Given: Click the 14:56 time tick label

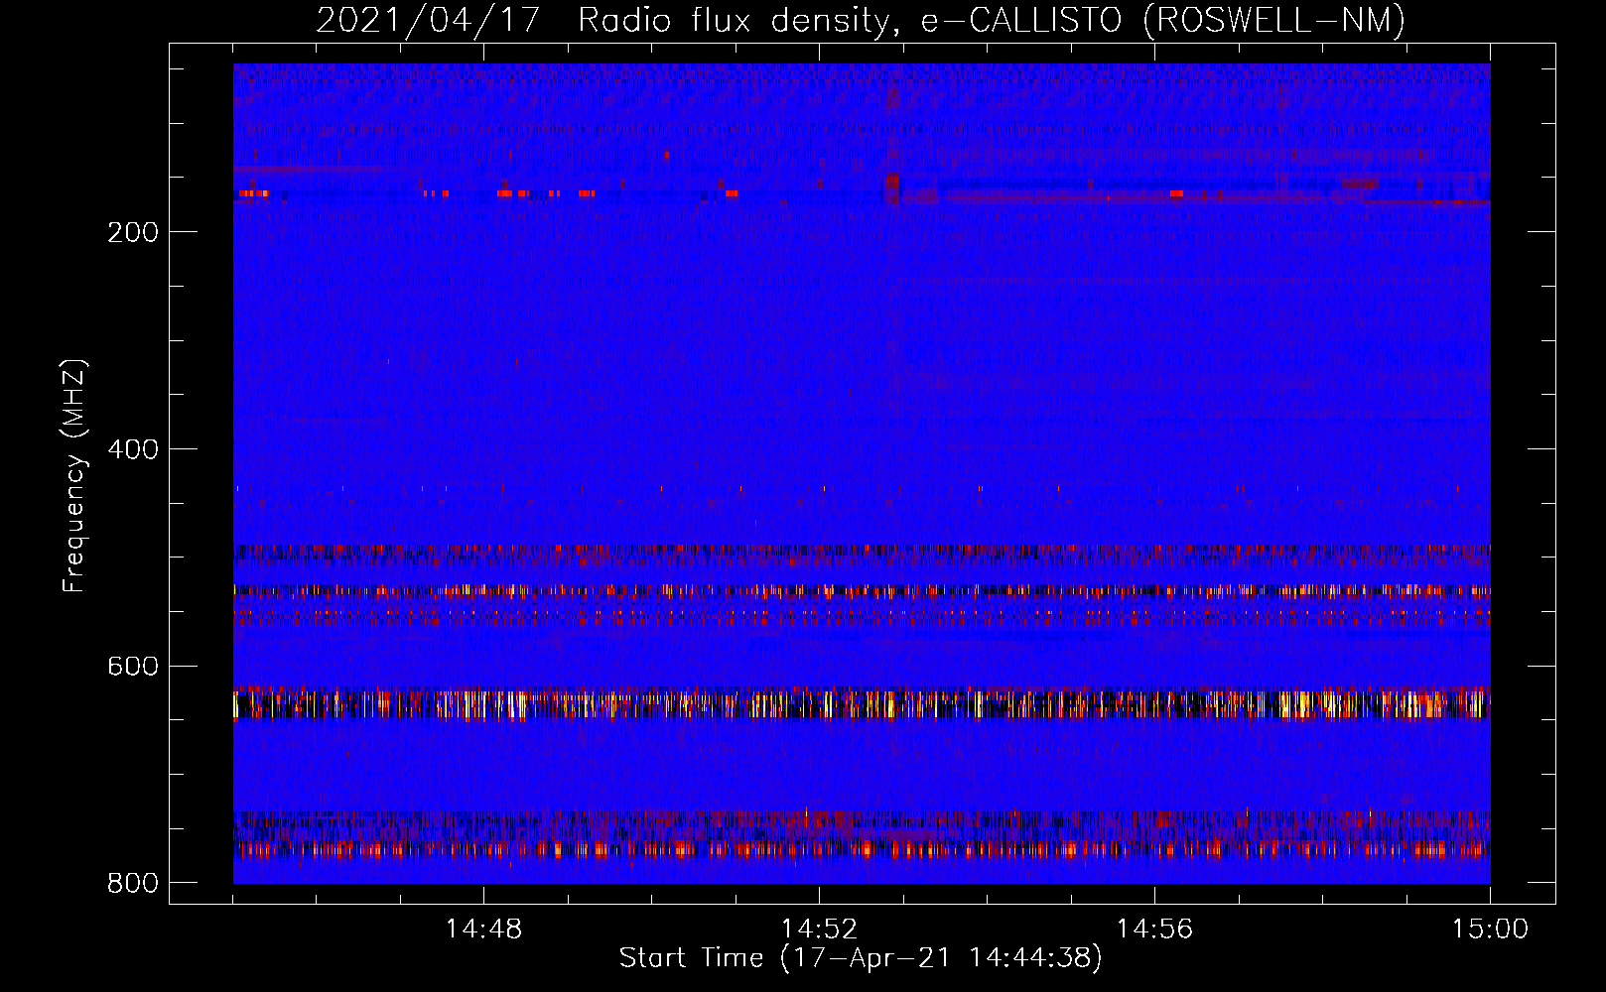Looking at the screenshot, I should pyautogui.click(x=1154, y=929).
